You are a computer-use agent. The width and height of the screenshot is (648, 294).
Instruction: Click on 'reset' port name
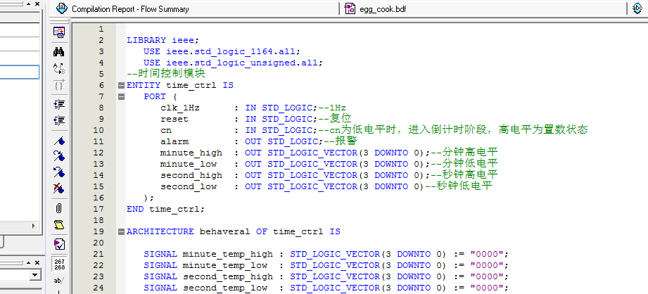tap(174, 119)
